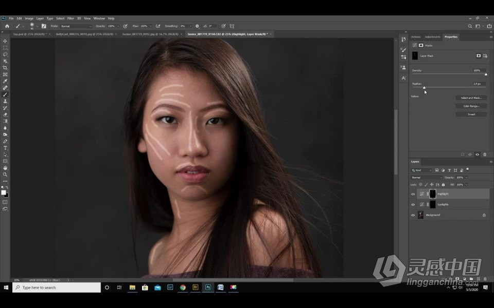Open the Filter menu
Viewport: 494px width, 308px height.
[x=70, y=18]
